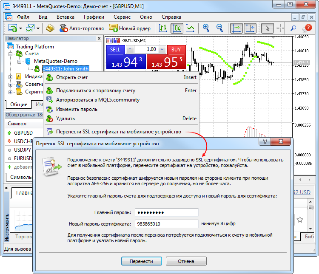319x274 pixels.
Task: Open the Окно menu
Action: click(x=146, y=17)
